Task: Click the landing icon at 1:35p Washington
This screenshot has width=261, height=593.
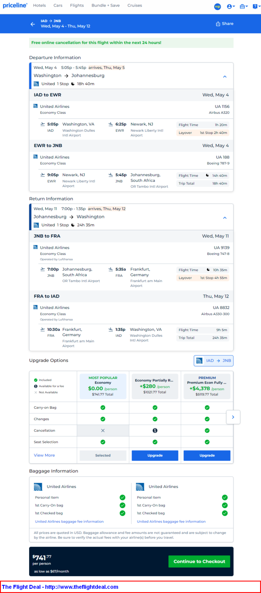Action: pos(111,329)
